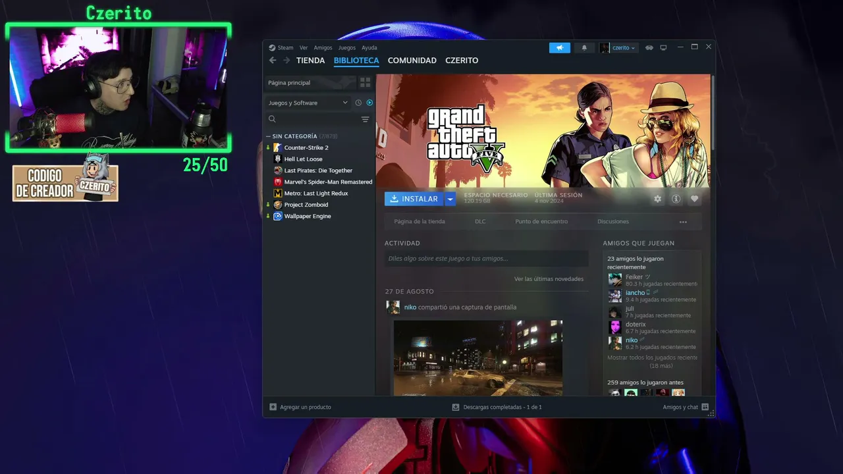The image size is (843, 474).
Task: Click the recent activity clock icon
Action: point(358,103)
